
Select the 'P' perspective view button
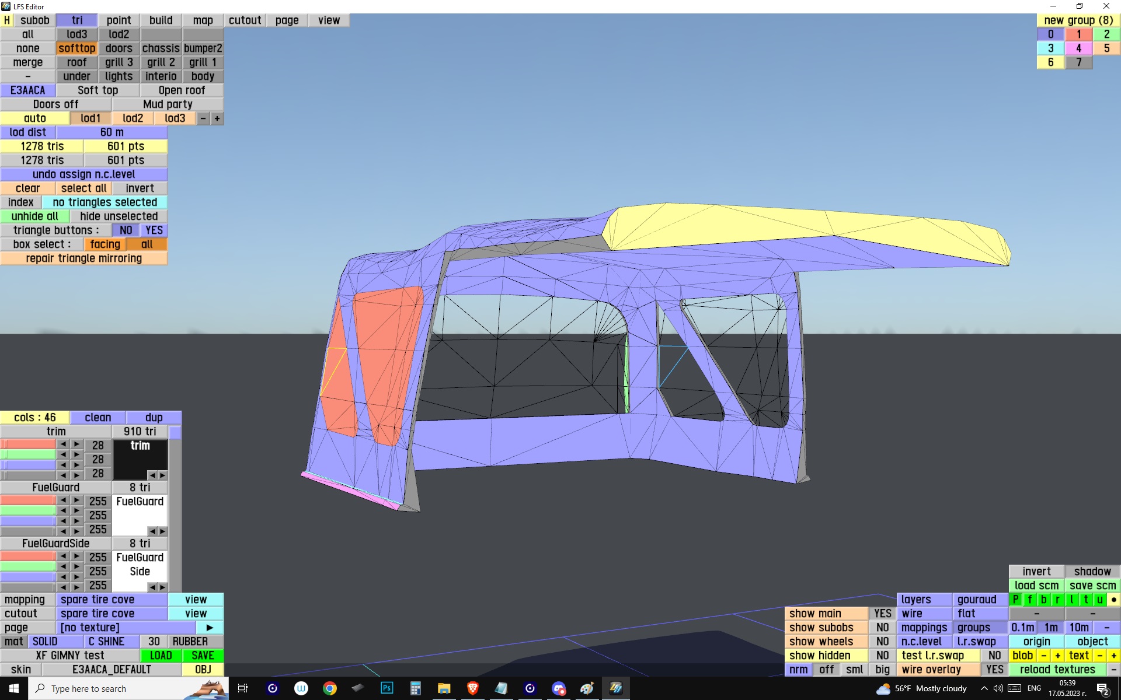tap(1016, 600)
